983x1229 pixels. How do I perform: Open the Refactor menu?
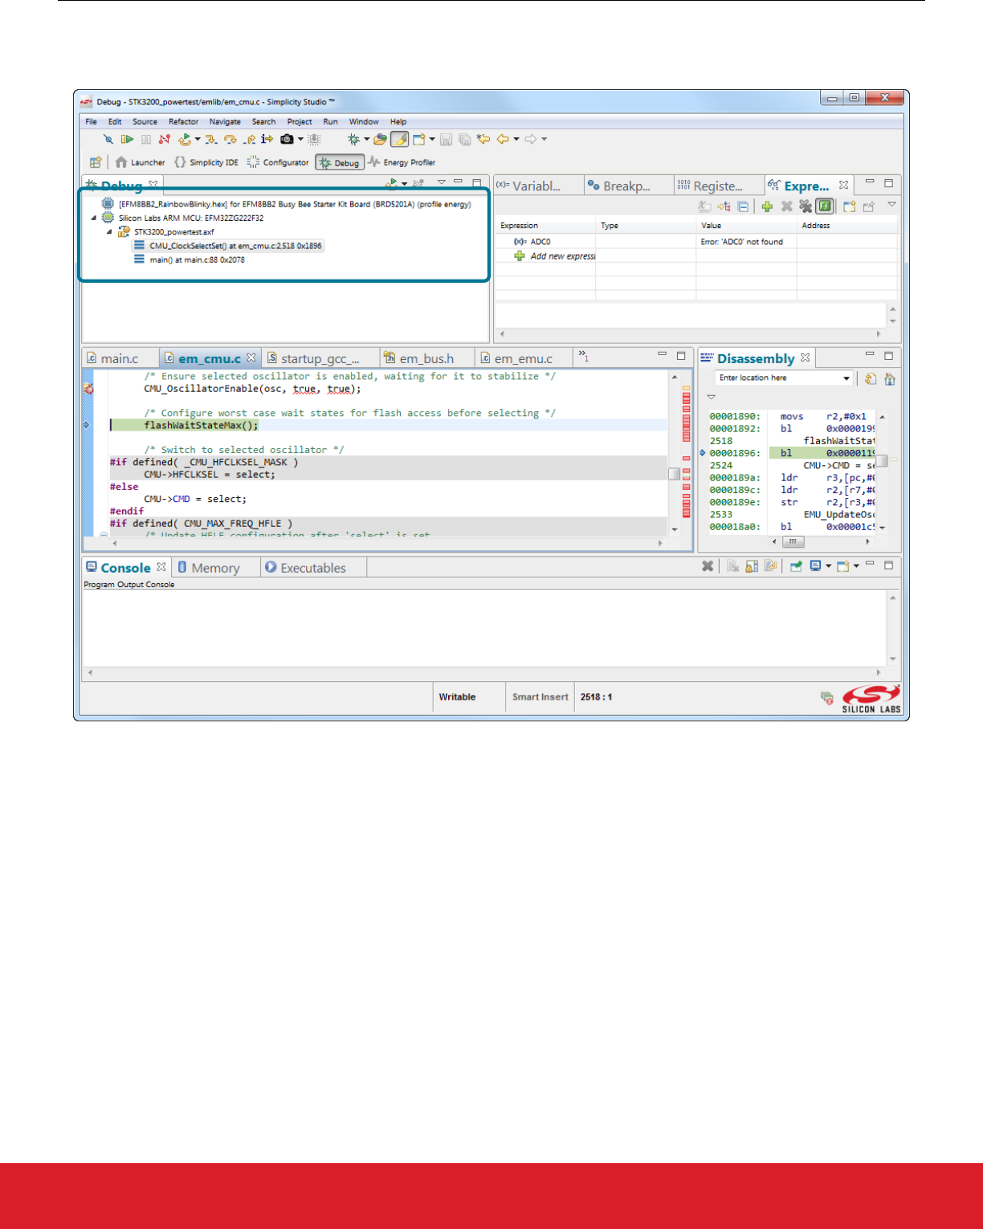tap(183, 122)
